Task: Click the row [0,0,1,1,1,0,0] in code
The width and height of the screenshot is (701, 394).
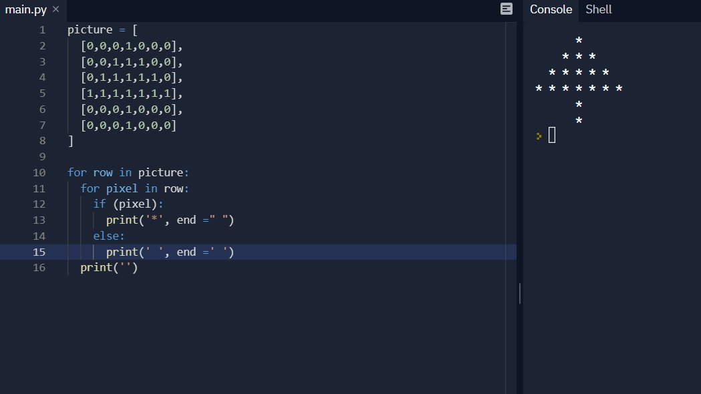Action: (x=132, y=61)
